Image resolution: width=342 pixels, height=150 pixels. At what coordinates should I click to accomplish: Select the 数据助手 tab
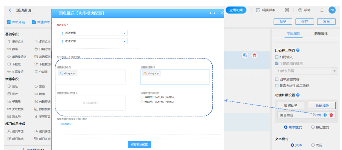click(291, 106)
